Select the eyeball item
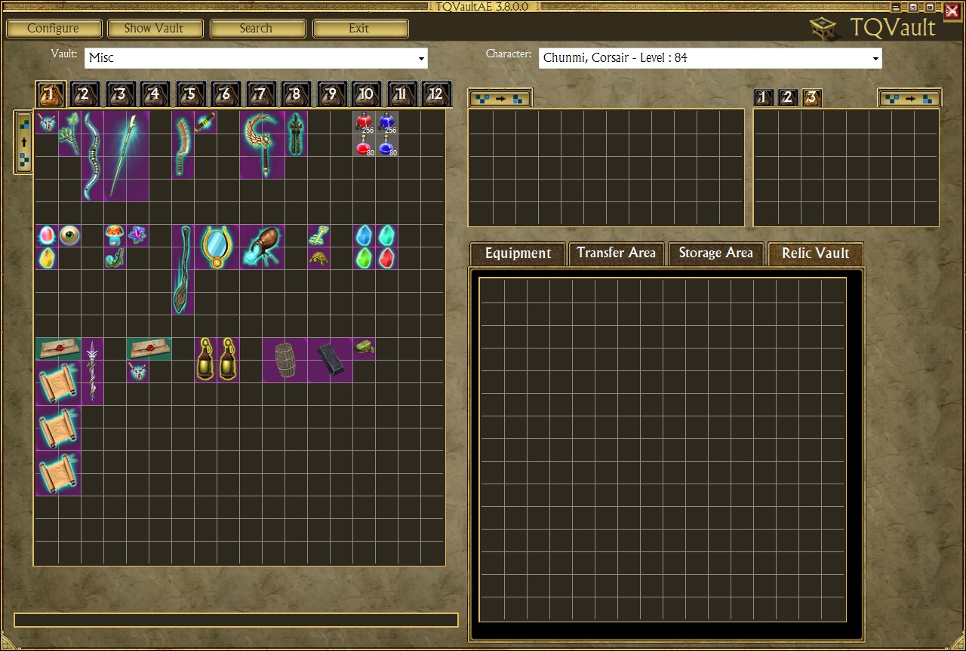The width and height of the screenshot is (966, 651). pyautogui.click(x=69, y=235)
